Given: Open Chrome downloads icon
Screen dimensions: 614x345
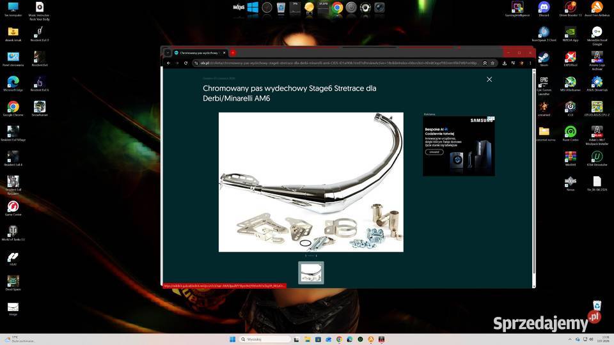Looking at the screenshot, I should click(x=505, y=63).
